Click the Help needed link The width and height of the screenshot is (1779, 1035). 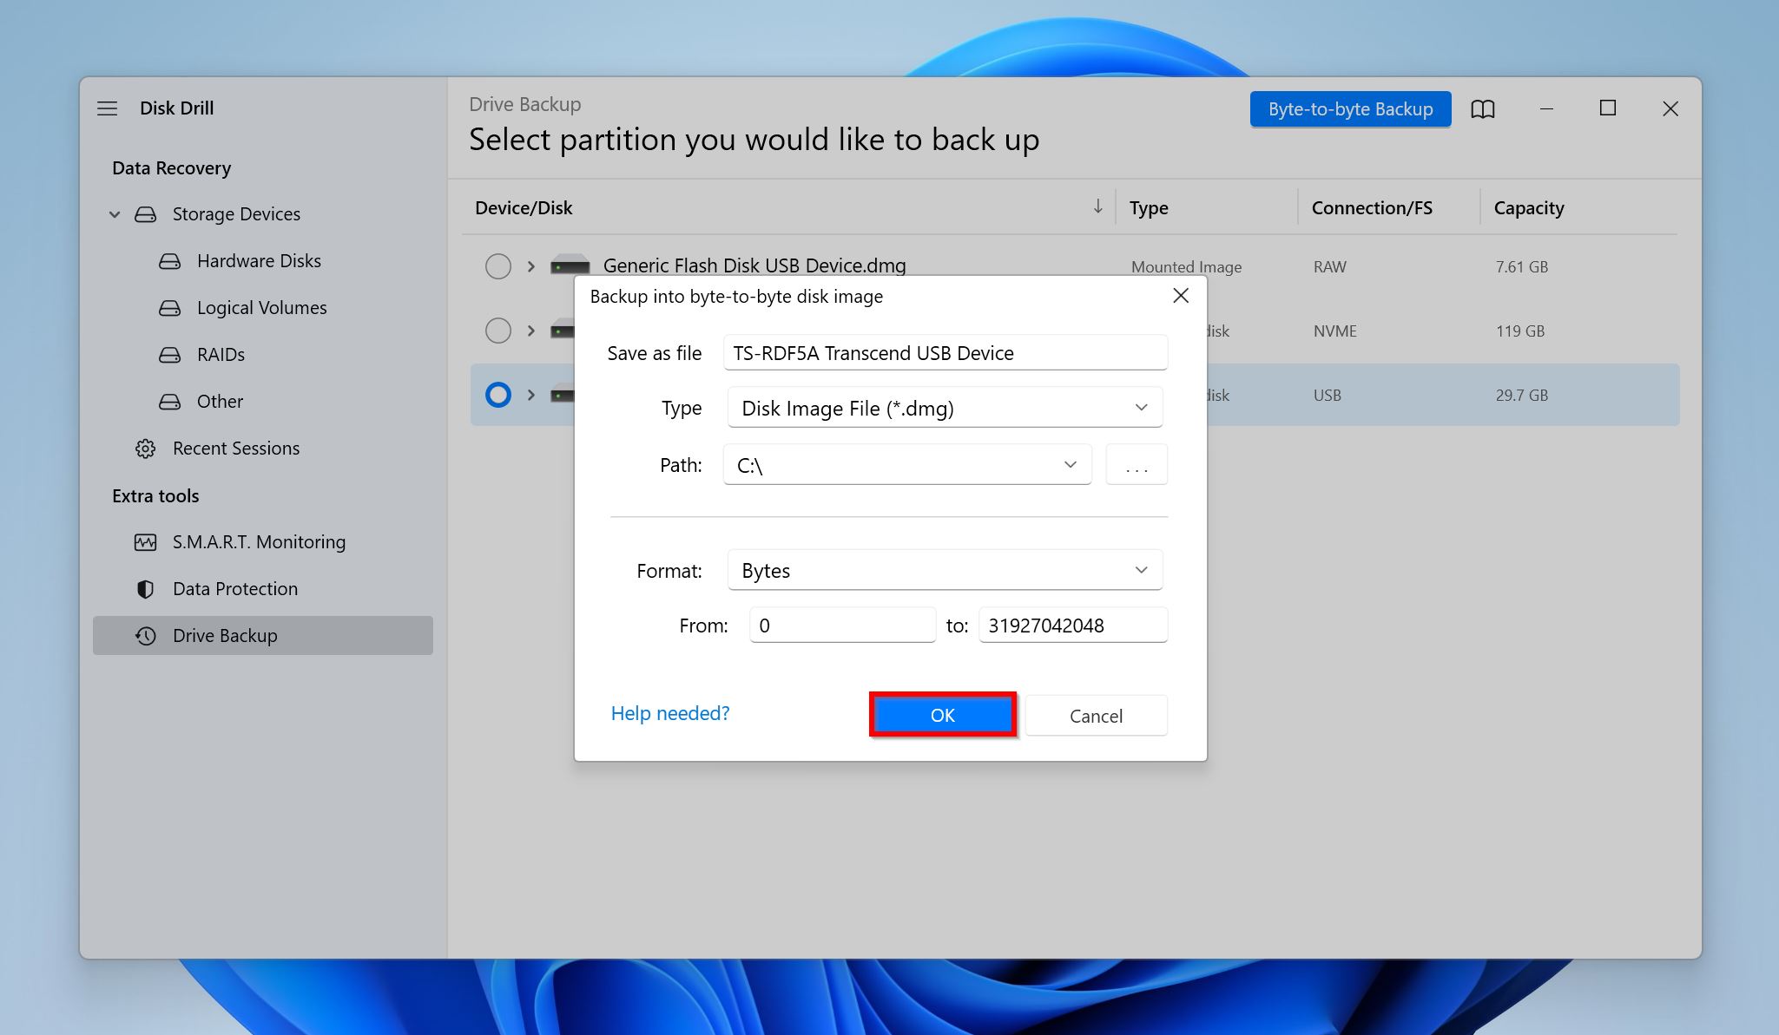coord(670,711)
